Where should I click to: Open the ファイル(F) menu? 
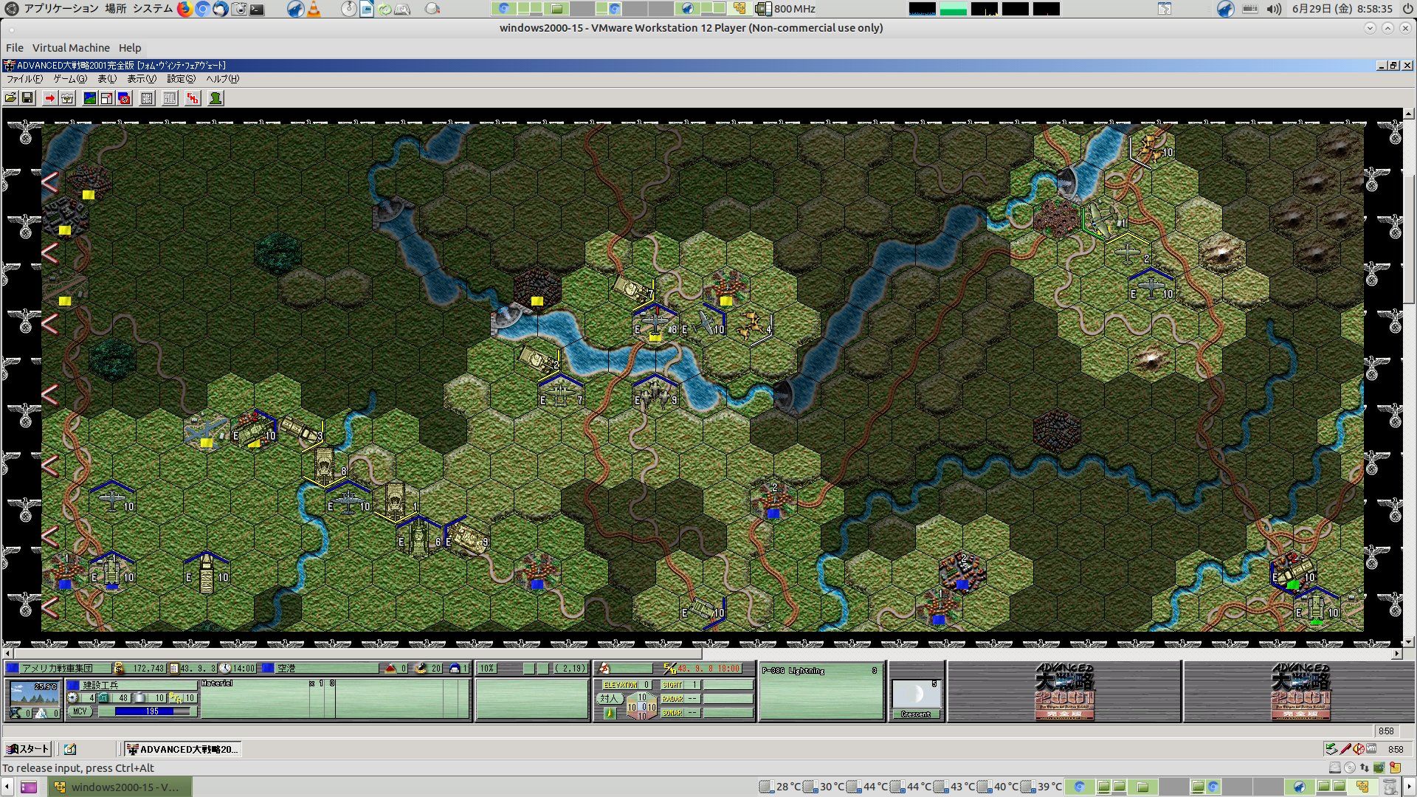(24, 79)
